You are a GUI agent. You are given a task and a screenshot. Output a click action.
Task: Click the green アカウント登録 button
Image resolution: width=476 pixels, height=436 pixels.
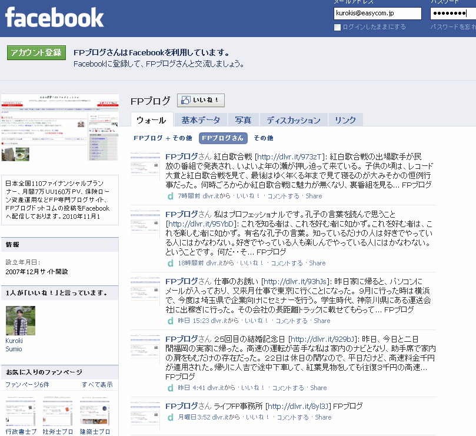coord(36,53)
